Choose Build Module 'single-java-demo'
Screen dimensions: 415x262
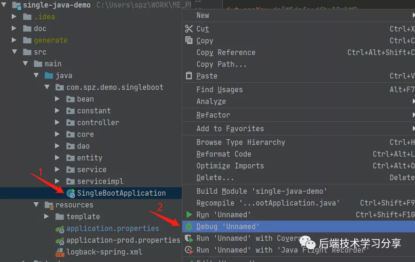point(298,191)
